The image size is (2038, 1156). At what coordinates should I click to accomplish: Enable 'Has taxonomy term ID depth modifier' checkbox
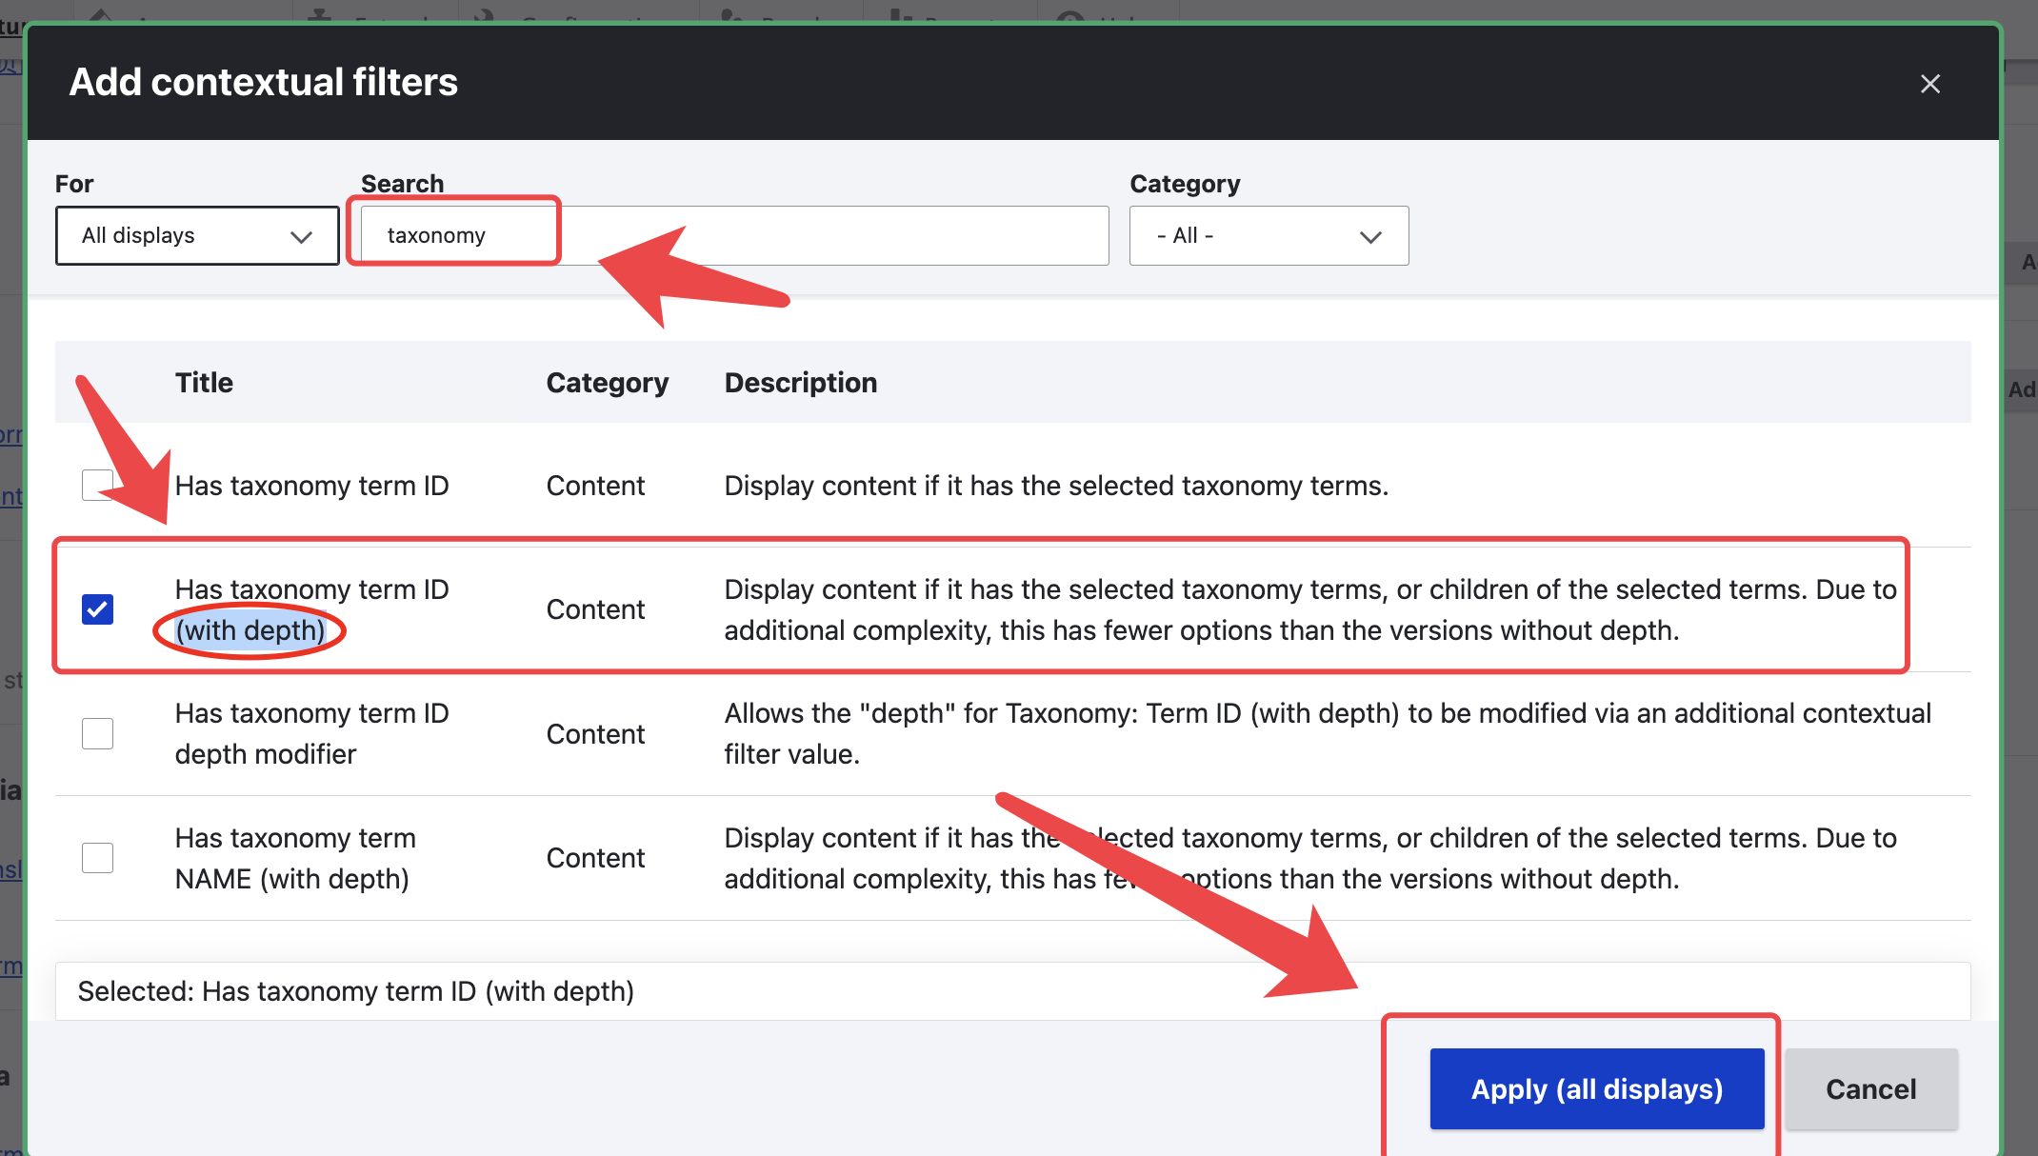coord(97,733)
